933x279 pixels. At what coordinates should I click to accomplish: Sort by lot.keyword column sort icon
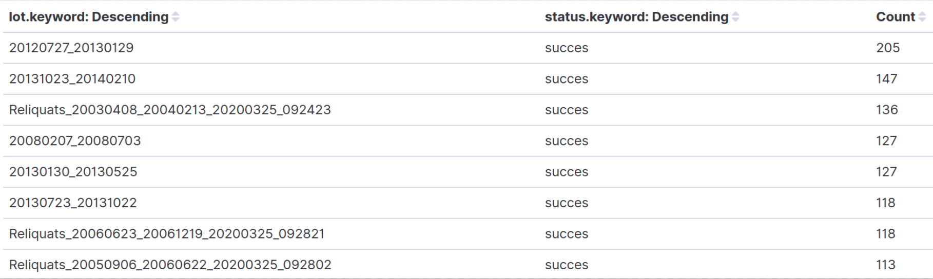click(x=176, y=17)
